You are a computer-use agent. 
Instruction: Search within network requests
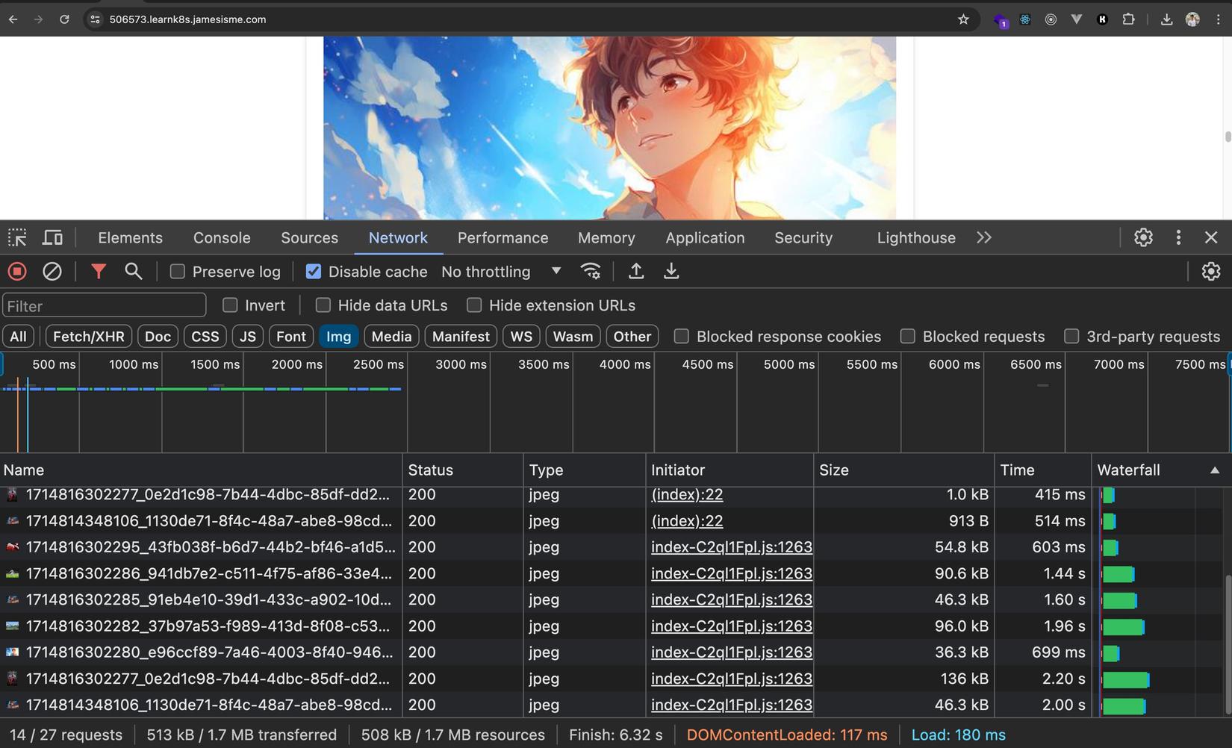tap(134, 271)
